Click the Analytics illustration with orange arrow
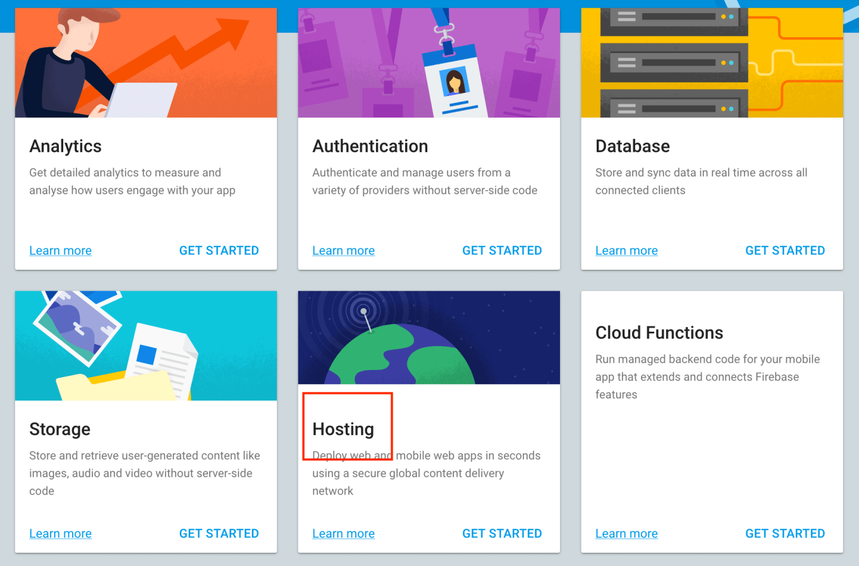 point(146,63)
